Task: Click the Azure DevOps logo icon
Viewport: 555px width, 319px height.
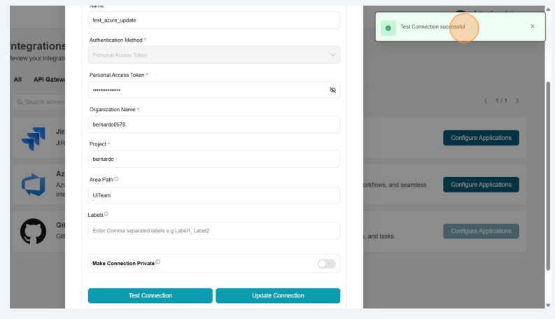Action: coord(33,185)
